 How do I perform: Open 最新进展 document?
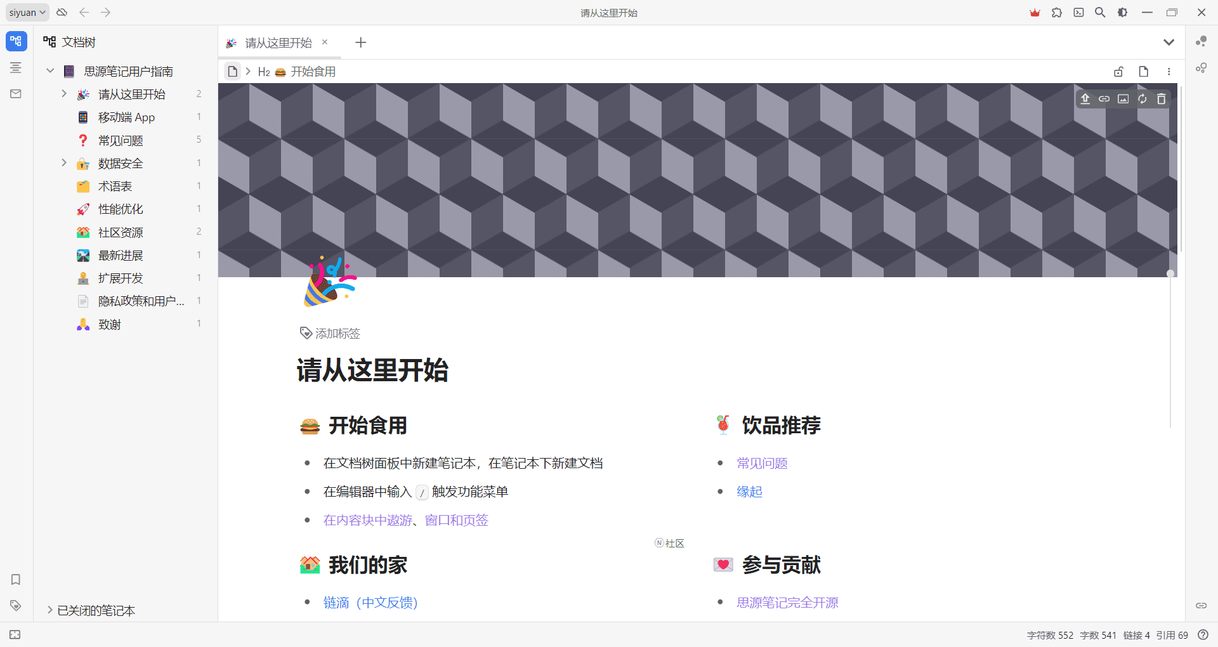click(121, 255)
